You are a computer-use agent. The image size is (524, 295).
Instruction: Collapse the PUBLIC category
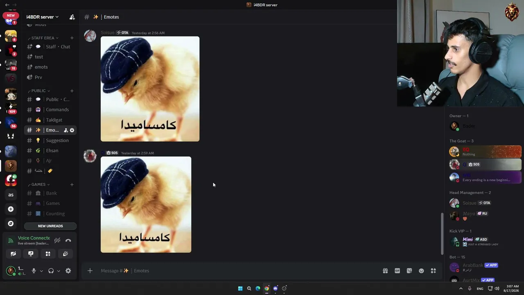(x=38, y=91)
